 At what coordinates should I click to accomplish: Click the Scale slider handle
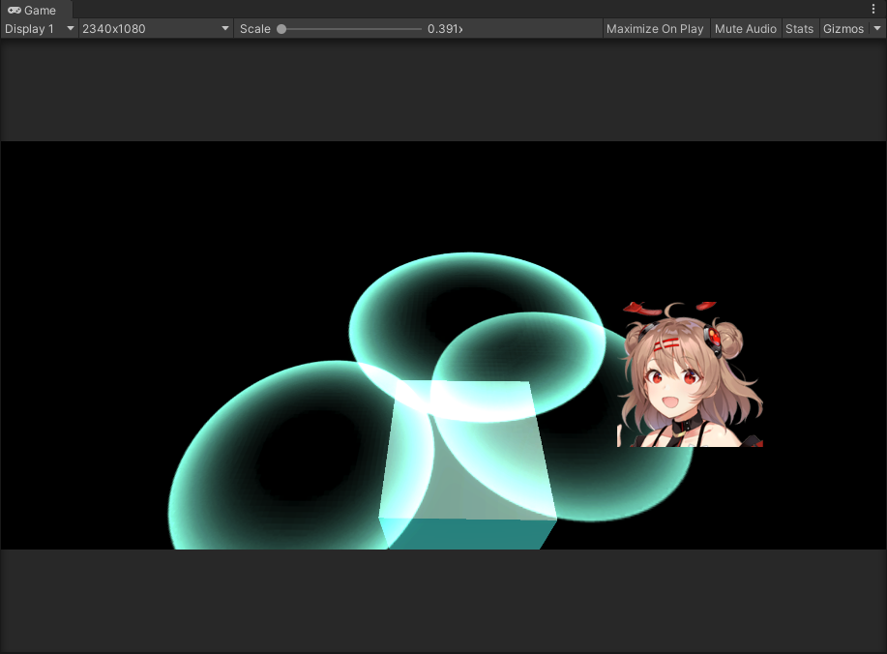pyautogui.click(x=281, y=29)
